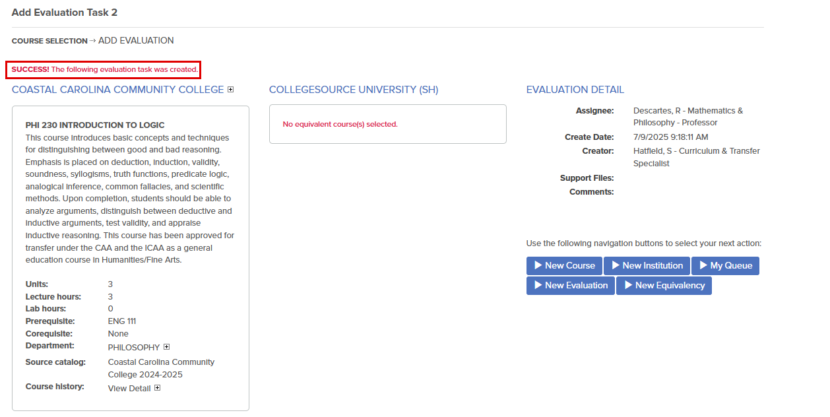Expand Course history View Detail plus icon
This screenshot has height=417, width=830.
coord(158,388)
